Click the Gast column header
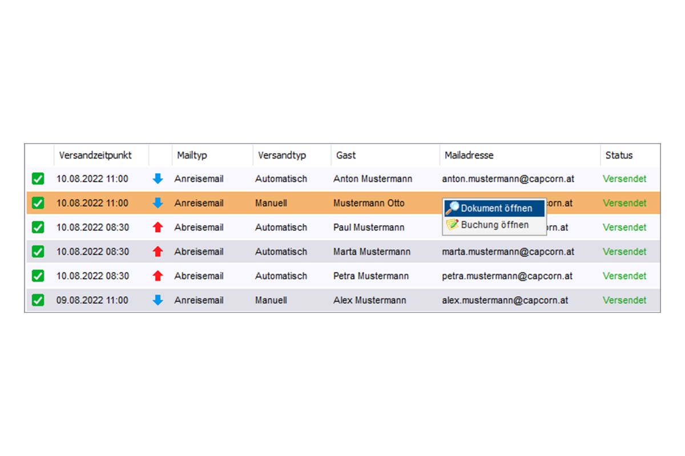 (346, 155)
